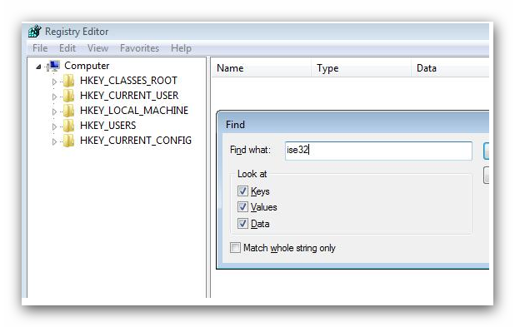
Task: Select the HKEY_CURRENT_CONFIG key label
Action: tap(136, 141)
